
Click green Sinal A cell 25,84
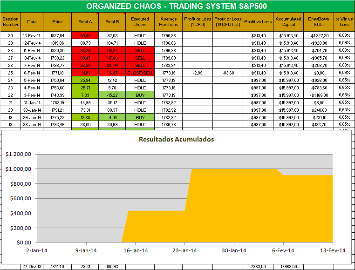point(85,81)
